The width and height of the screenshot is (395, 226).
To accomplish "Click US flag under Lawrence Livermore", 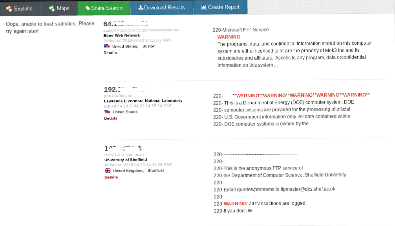I will point(107,112).
